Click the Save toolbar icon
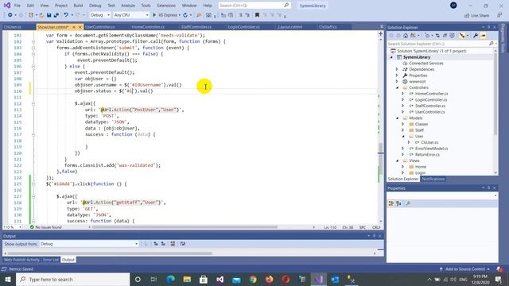The height and width of the screenshot is (286, 509). 49,15
